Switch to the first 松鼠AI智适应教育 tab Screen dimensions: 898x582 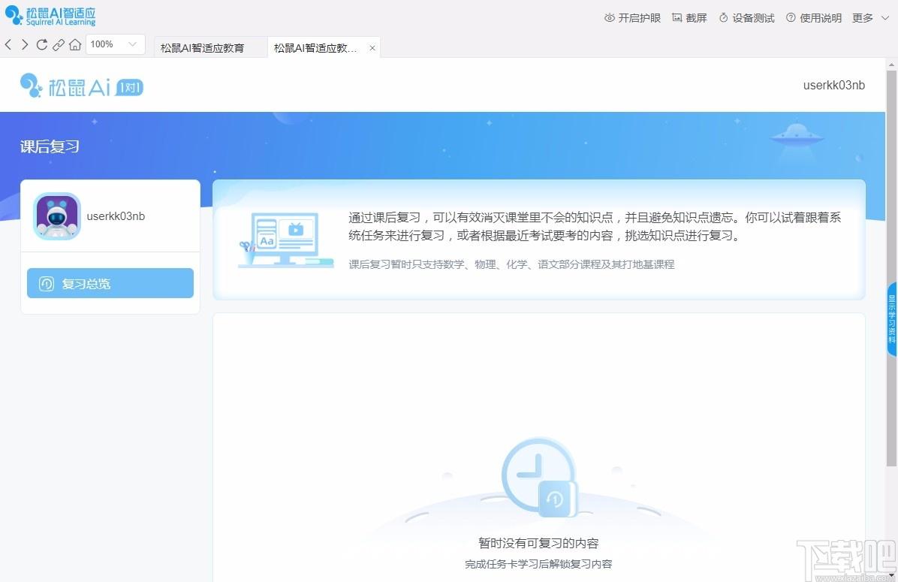[x=210, y=47]
